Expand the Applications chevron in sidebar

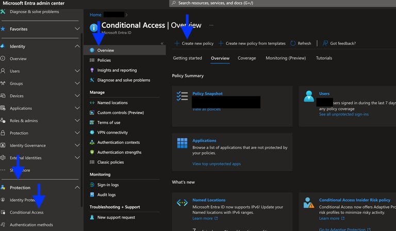(x=77, y=108)
